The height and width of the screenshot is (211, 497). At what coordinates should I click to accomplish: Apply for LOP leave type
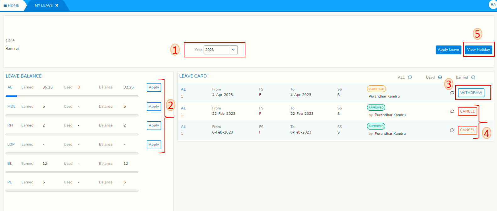pos(154,145)
